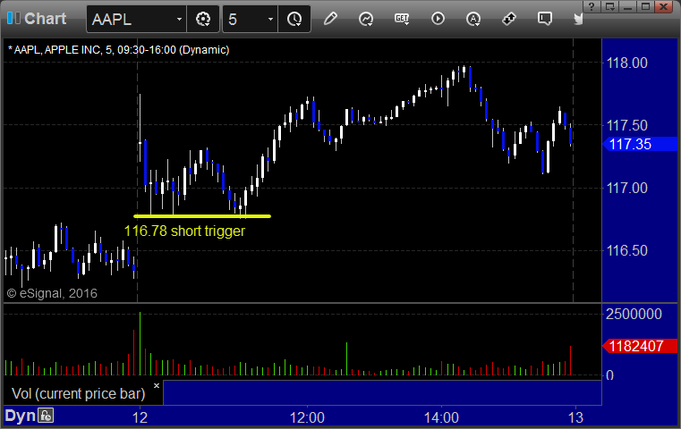Open the chat comment bubble icon
The image size is (681, 429).
click(x=544, y=19)
